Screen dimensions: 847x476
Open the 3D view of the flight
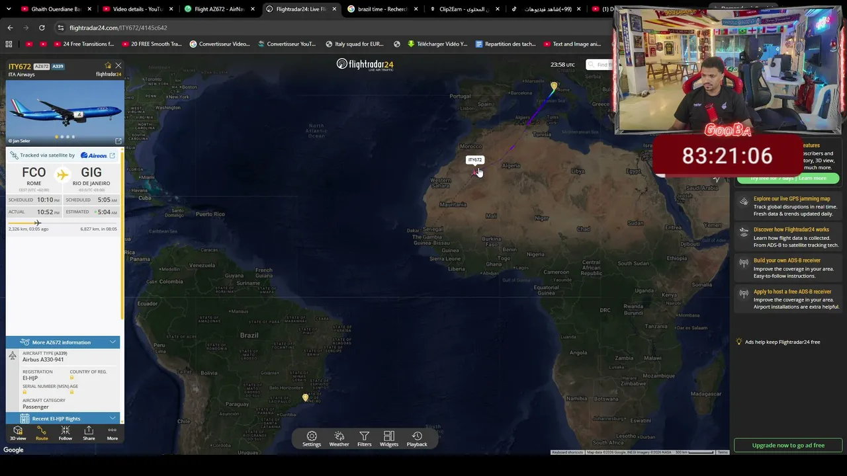[18, 434]
